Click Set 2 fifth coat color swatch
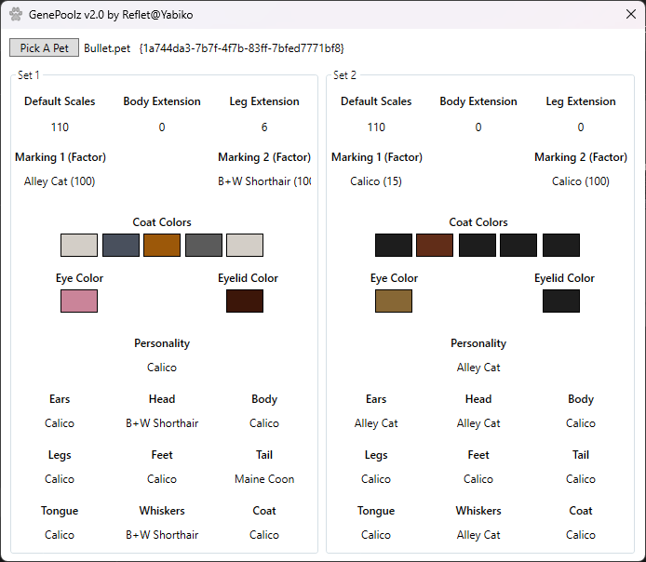Image resolution: width=646 pixels, height=562 pixels. click(x=561, y=245)
